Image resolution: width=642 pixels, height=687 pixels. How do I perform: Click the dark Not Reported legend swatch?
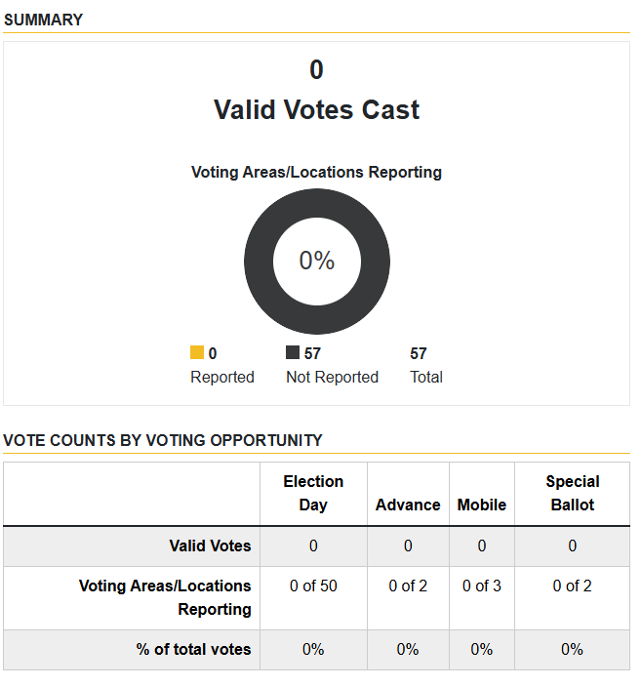293,353
